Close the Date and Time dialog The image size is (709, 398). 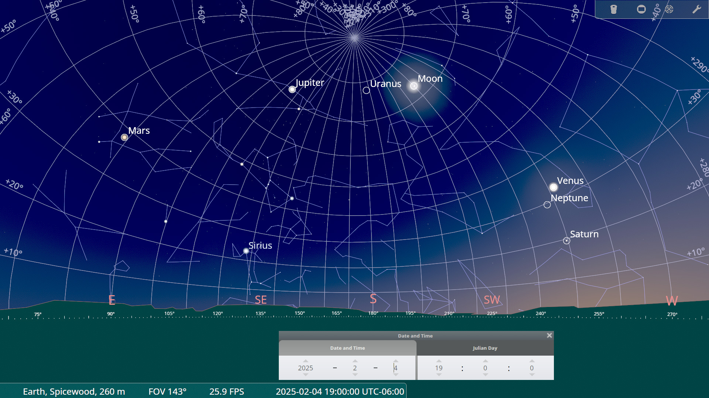549,335
